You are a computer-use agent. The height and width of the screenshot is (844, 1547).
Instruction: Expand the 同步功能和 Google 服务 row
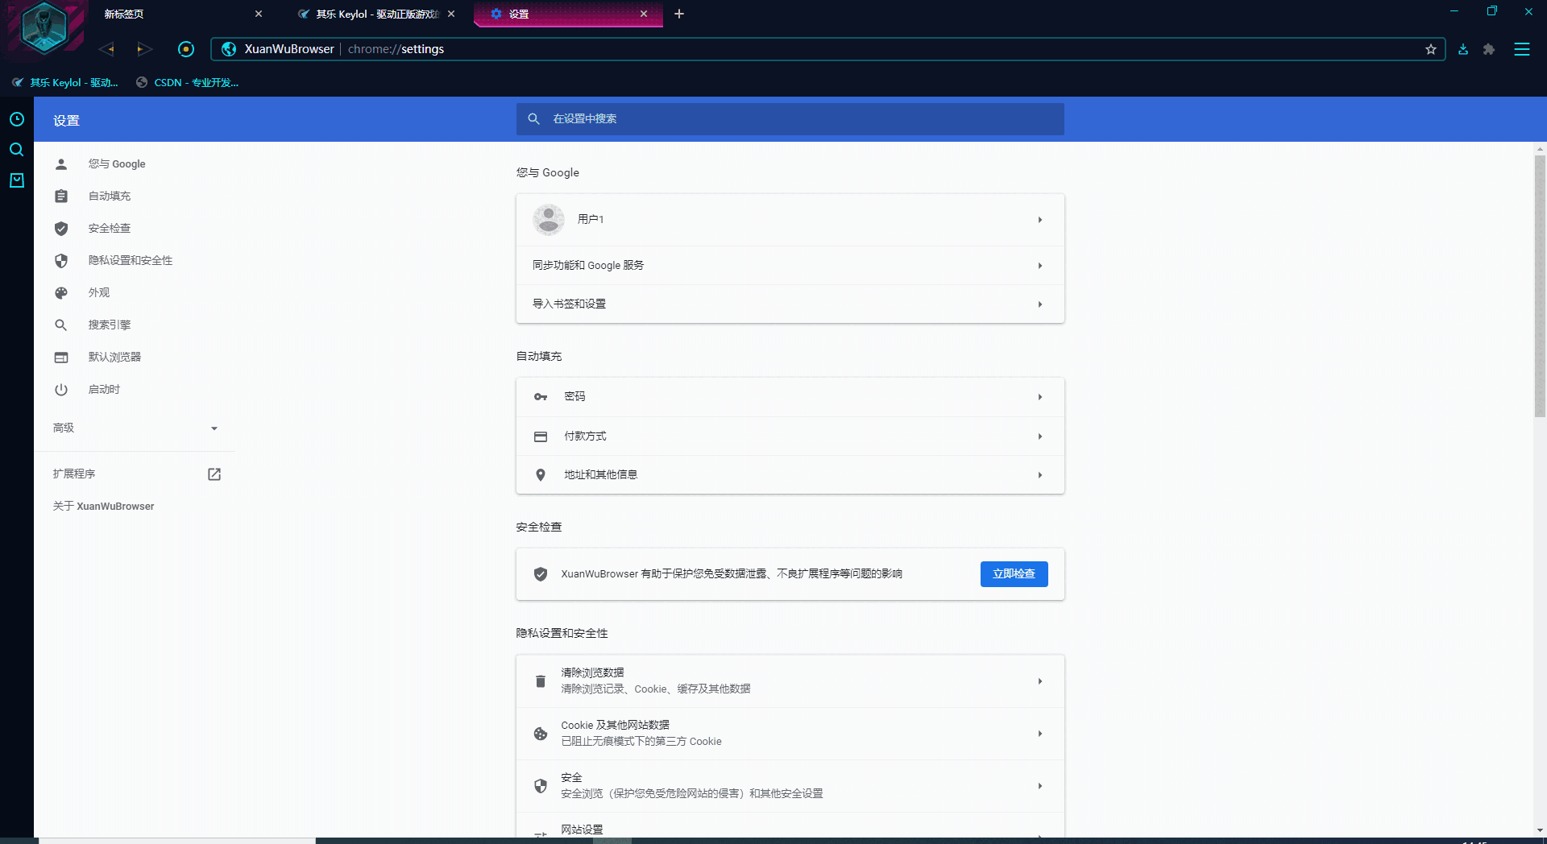[790, 265]
